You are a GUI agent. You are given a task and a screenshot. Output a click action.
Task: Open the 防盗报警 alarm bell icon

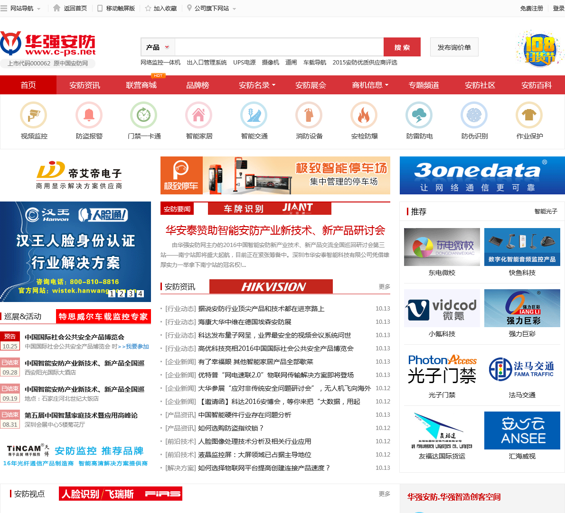tap(89, 115)
